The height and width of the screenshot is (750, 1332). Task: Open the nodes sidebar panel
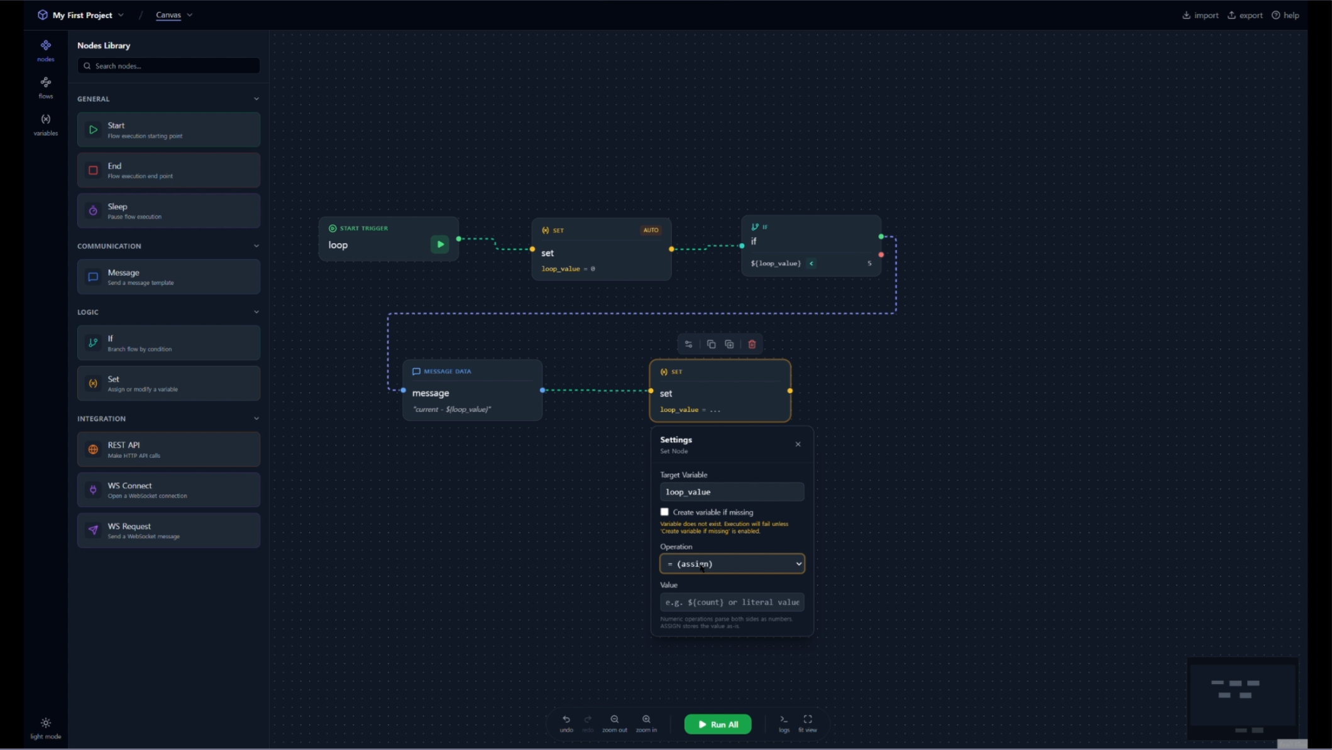(45, 51)
